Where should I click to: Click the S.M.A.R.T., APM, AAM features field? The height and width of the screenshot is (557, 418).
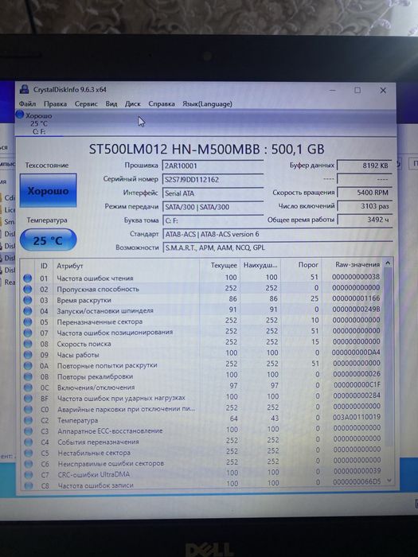pos(277,247)
